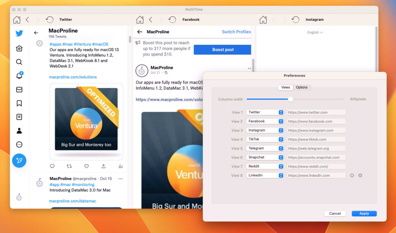This screenshot has height=233, width=396.
Task: Add a new view with plus button
Action: (352, 175)
